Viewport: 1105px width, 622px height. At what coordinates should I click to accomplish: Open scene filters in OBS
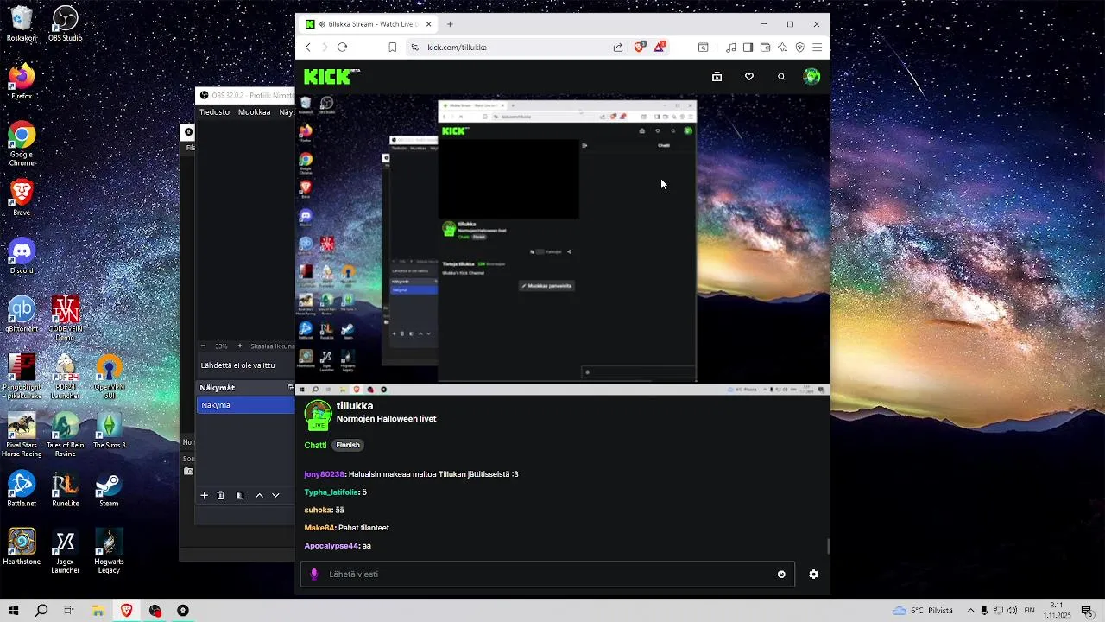[240, 496]
